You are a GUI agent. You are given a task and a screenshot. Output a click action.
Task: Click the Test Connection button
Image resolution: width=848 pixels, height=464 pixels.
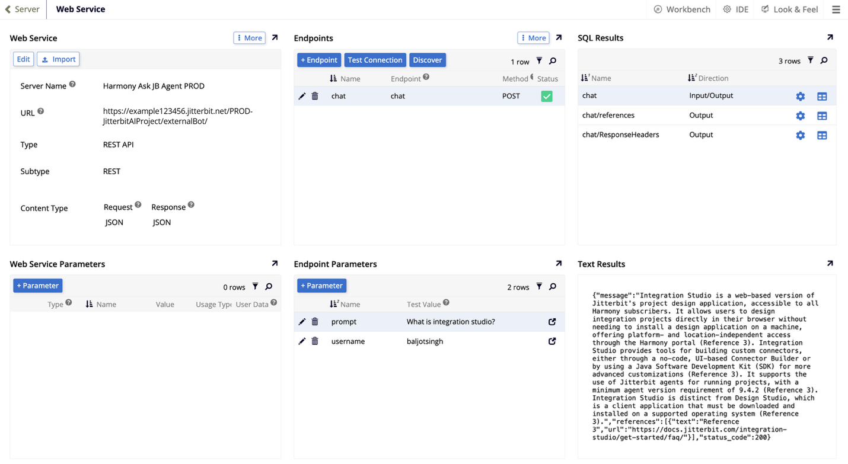[375, 60]
